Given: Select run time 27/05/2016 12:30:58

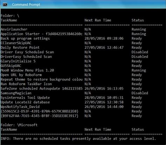Looking at the screenshot, I should [x=104, y=102].
